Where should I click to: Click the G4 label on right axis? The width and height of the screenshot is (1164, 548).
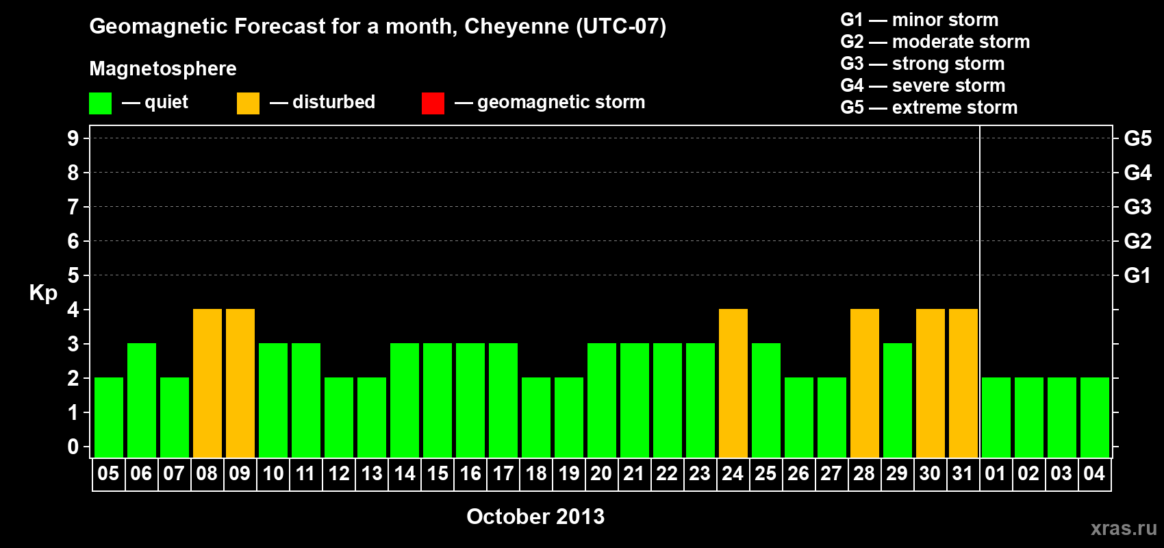1138,173
